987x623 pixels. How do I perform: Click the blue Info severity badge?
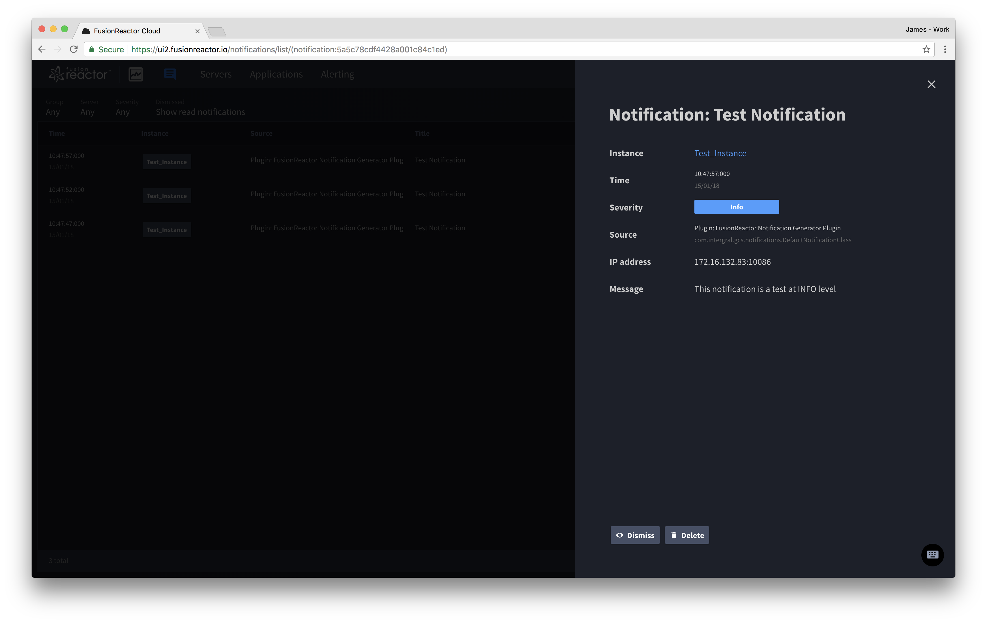737,207
